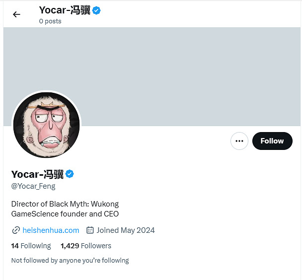The height and width of the screenshot is (280, 302).
Task: Click the back arrow icon
Action: [16, 14]
